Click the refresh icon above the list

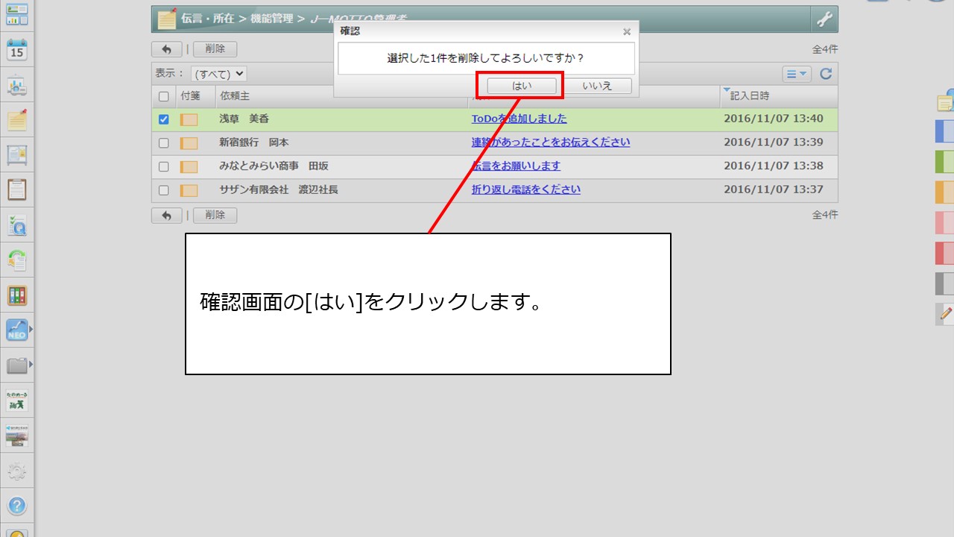(x=826, y=74)
